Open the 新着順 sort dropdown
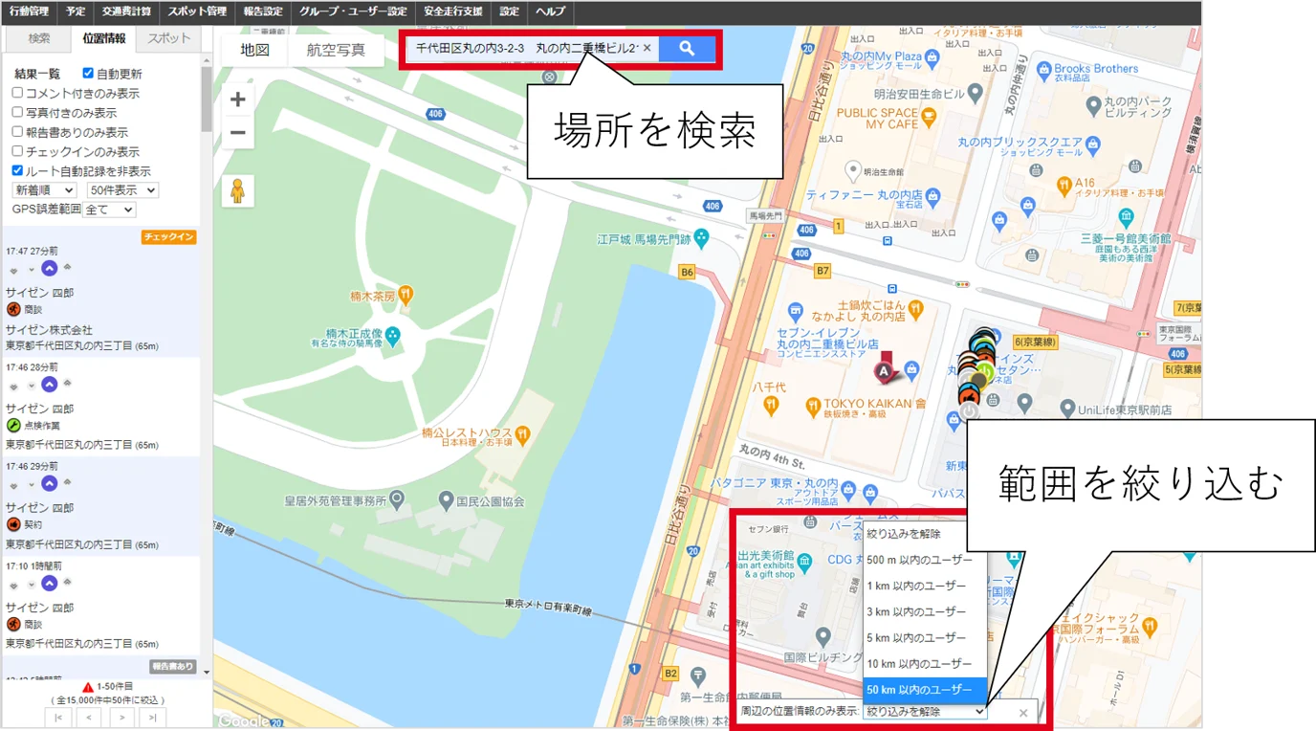1316x731 pixels. coord(44,190)
